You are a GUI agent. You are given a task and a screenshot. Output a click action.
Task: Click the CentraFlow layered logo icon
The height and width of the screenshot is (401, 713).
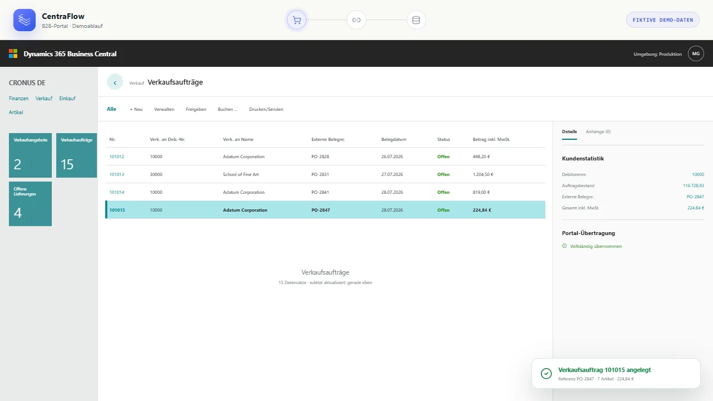25,20
